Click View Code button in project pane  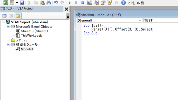(4, 16)
